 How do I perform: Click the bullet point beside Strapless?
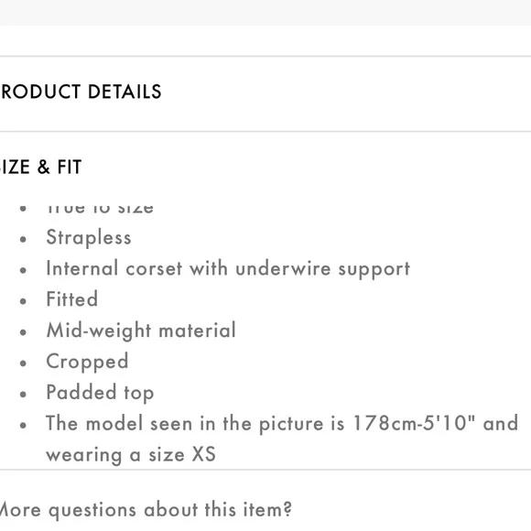[23, 240]
